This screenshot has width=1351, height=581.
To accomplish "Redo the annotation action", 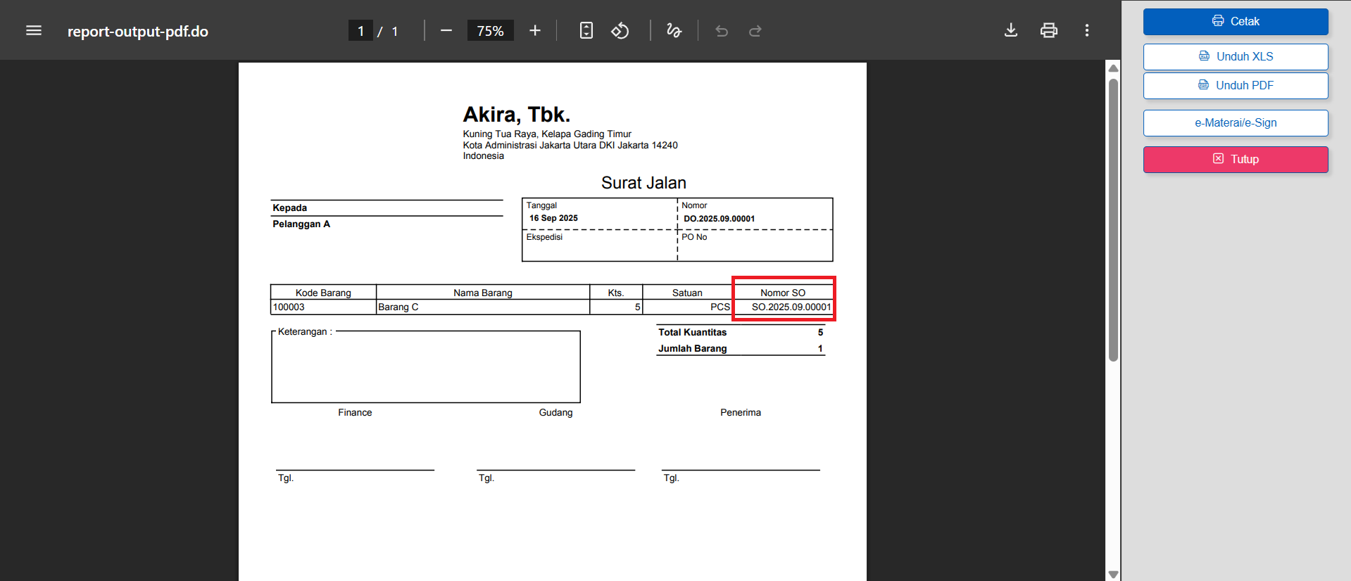I will point(755,31).
